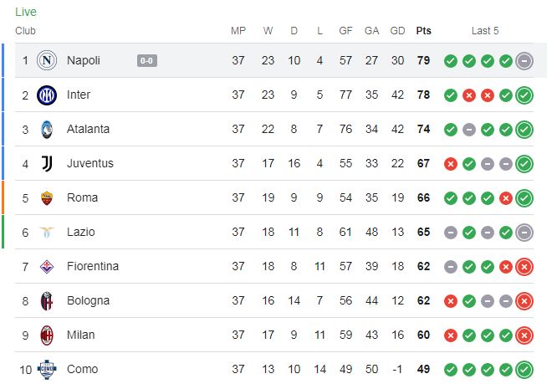Select the Juventus team name
The height and width of the screenshot is (384, 557).
[89, 163]
